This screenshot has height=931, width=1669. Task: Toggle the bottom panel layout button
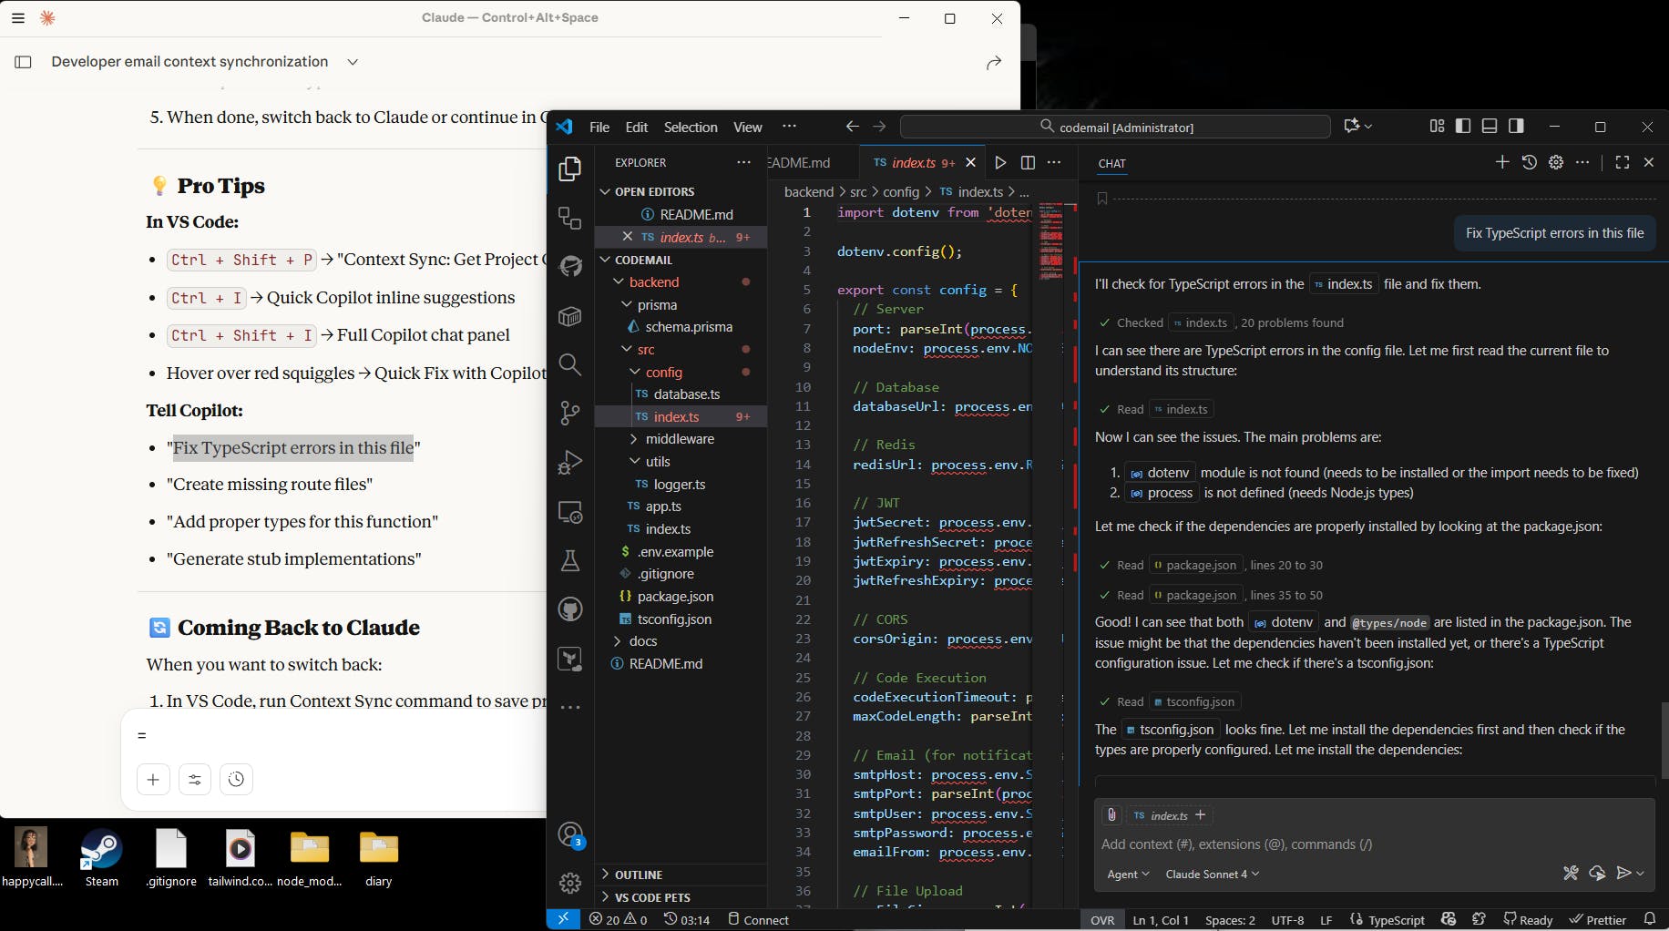[1490, 127]
